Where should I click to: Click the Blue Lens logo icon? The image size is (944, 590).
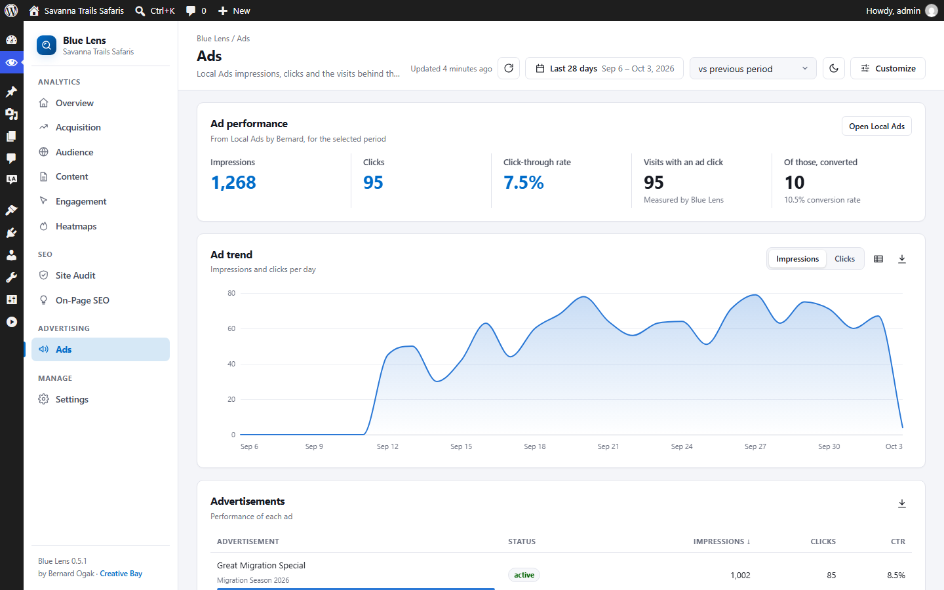coord(47,45)
